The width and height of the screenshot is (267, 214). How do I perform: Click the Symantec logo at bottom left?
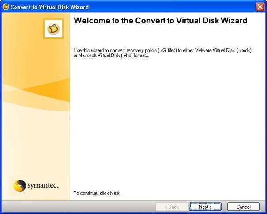point(36,185)
